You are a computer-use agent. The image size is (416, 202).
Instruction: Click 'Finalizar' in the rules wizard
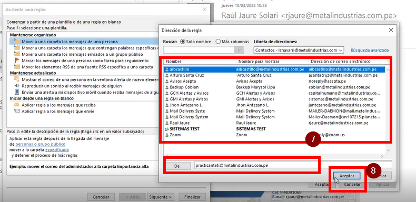[193, 197]
